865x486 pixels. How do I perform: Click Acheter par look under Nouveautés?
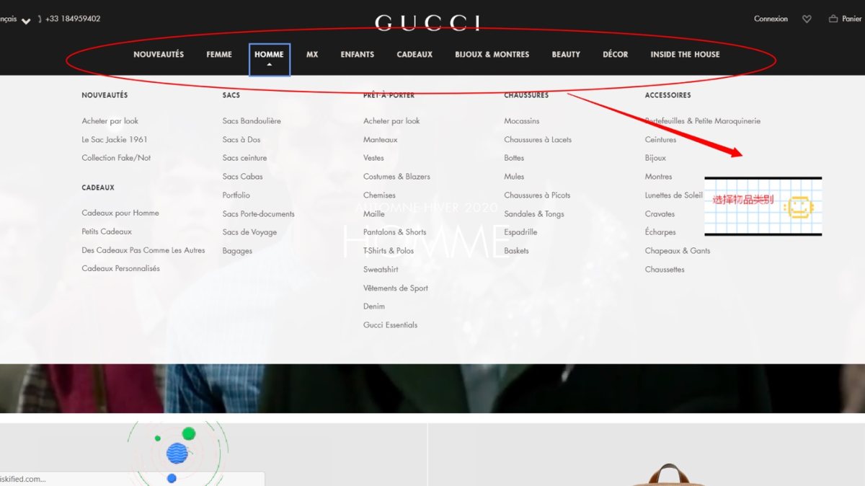(x=110, y=121)
